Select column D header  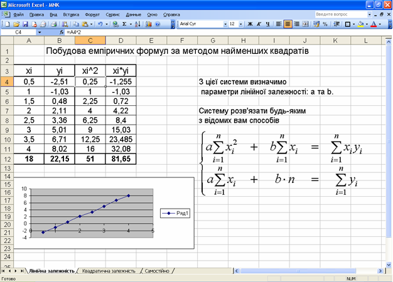(x=121, y=41)
